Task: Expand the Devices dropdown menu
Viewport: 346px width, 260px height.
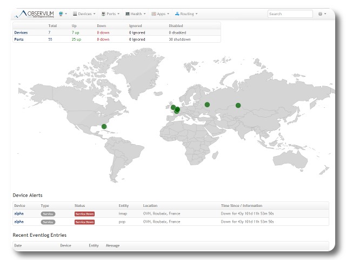Action: pyautogui.click(x=84, y=14)
